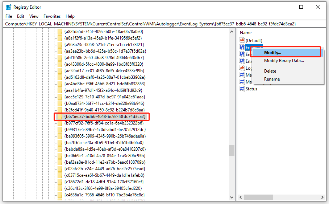Click the tree scrollbar down arrow

pyautogui.click(x=232, y=197)
